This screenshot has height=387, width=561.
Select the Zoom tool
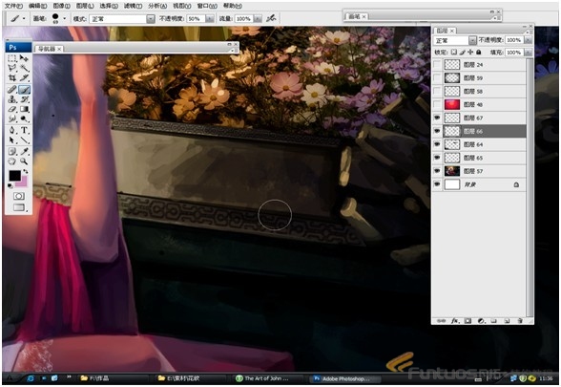[24, 161]
